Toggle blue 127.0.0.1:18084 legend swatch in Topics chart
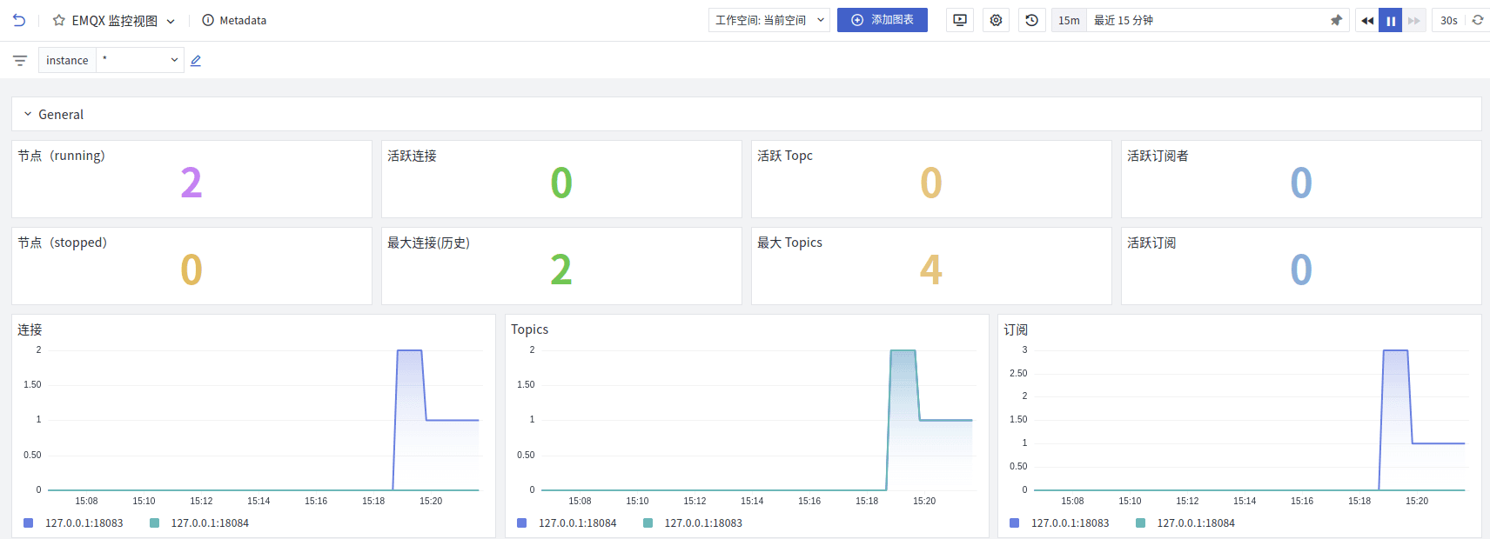The image size is (1490, 539). coord(522,523)
